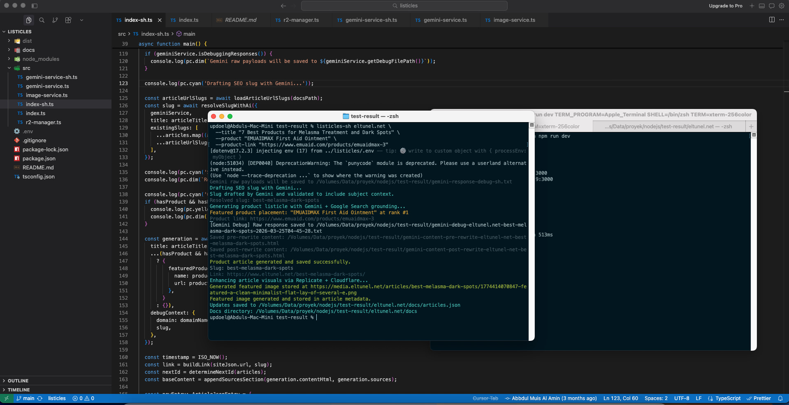
Task: Click the Upgrade to Pro button
Action: coord(725,6)
